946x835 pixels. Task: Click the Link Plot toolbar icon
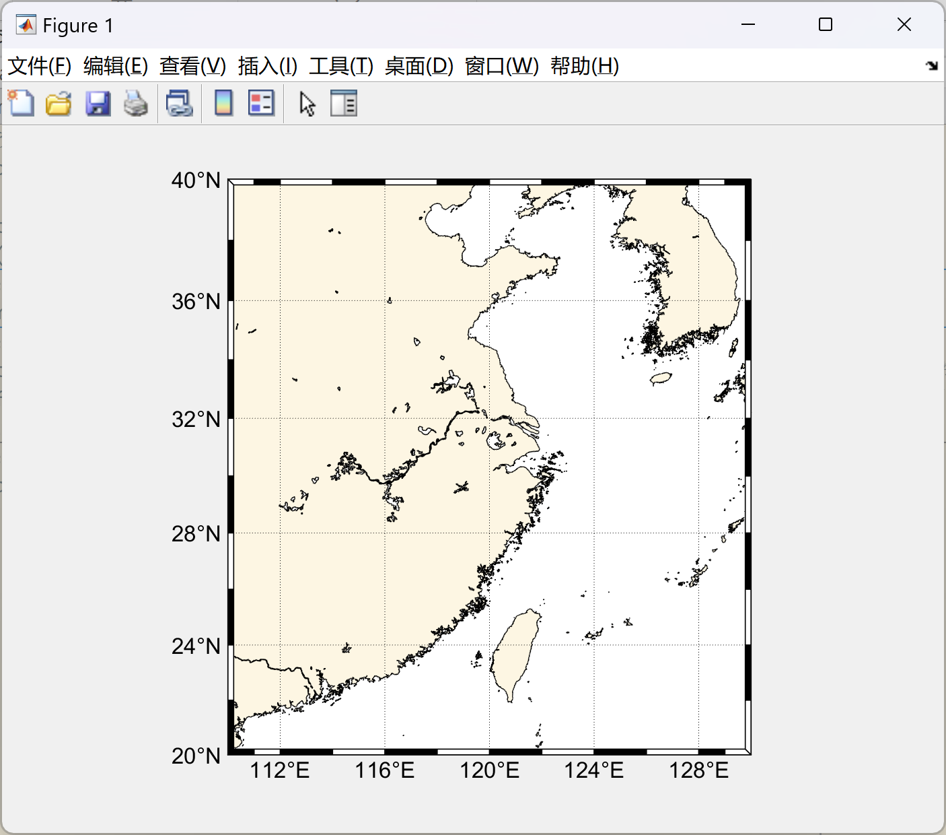point(180,104)
